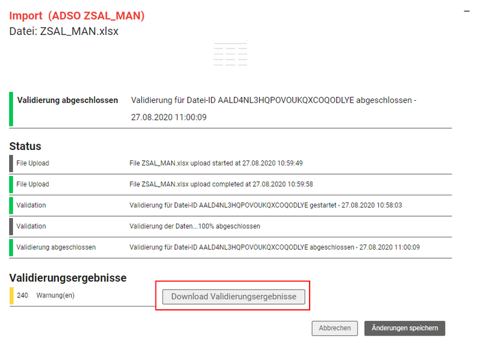Click the 240 Warnung(en) entry
Viewport: 478px width, 346px height.
tap(46, 296)
